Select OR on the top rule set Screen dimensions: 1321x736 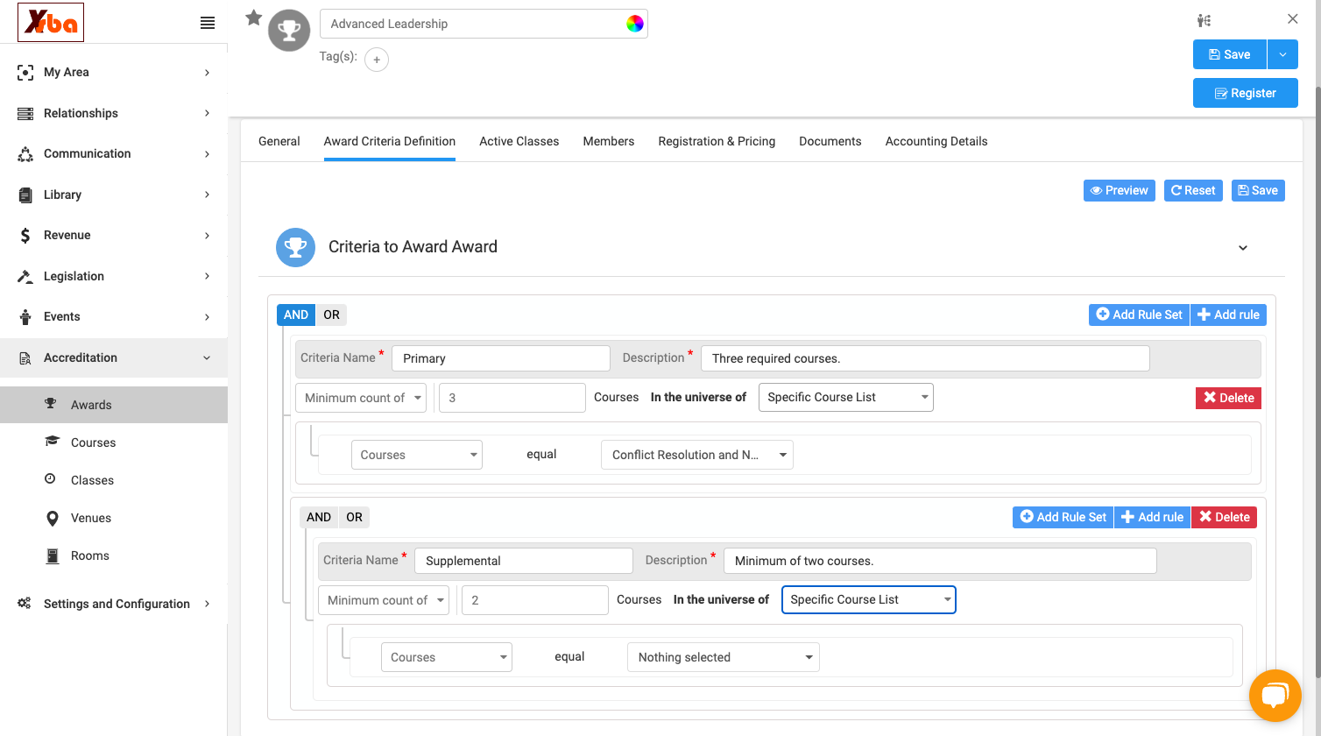(331, 315)
